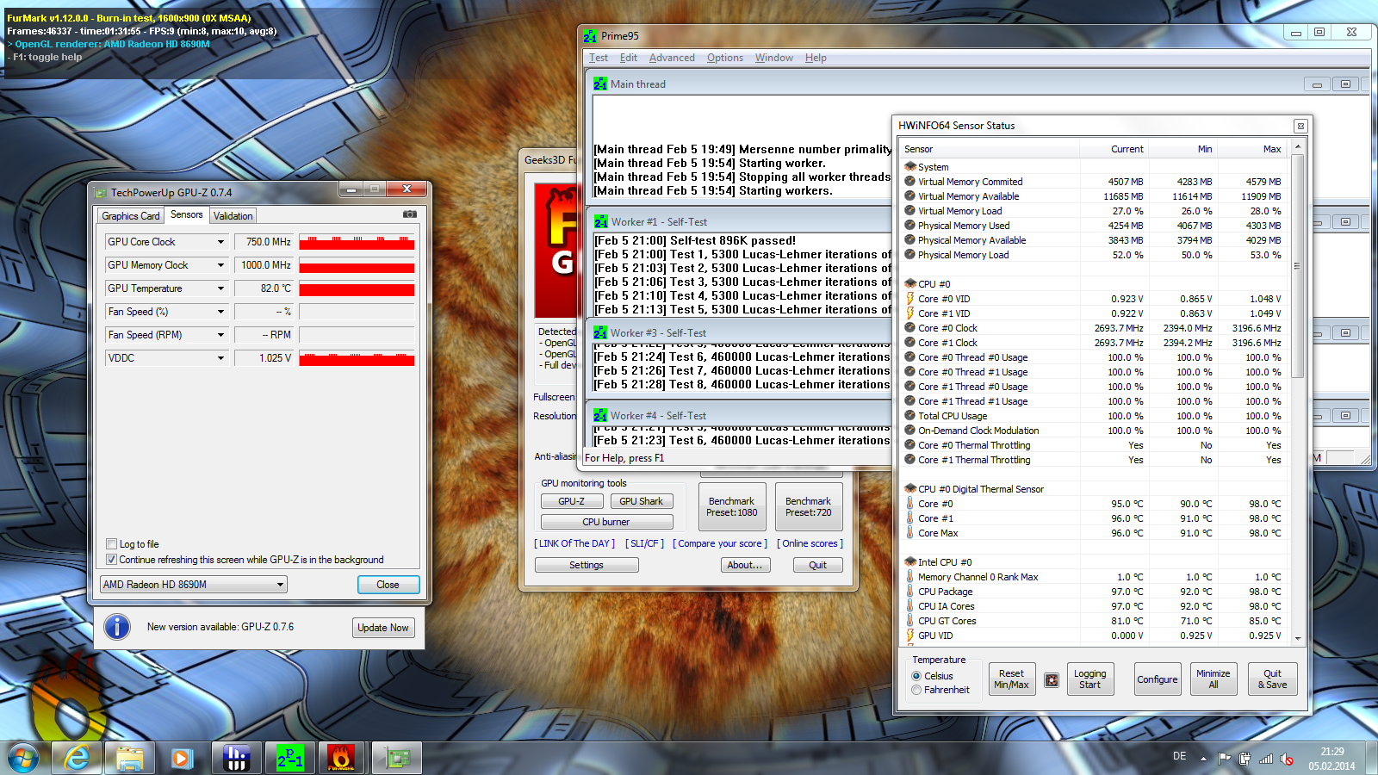Click the Prime95 icon in the Main thread title
This screenshot has width=1378, height=775.
click(600, 84)
